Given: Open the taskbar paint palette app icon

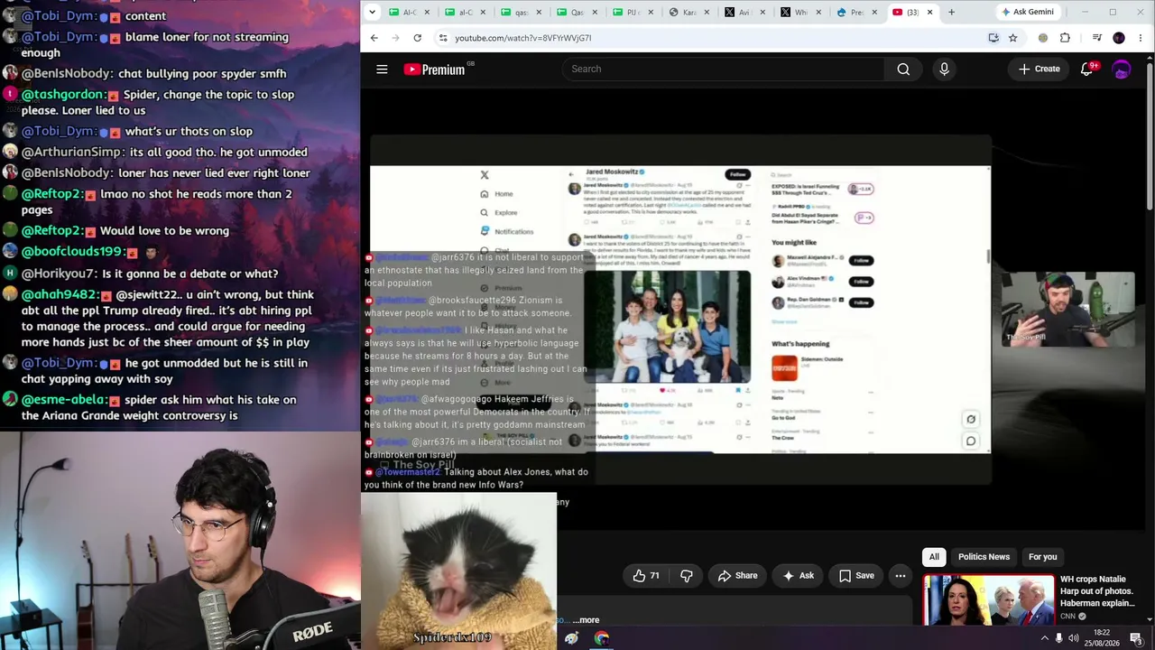Looking at the screenshot, I should pyautogui.click(x=571, y=638).
